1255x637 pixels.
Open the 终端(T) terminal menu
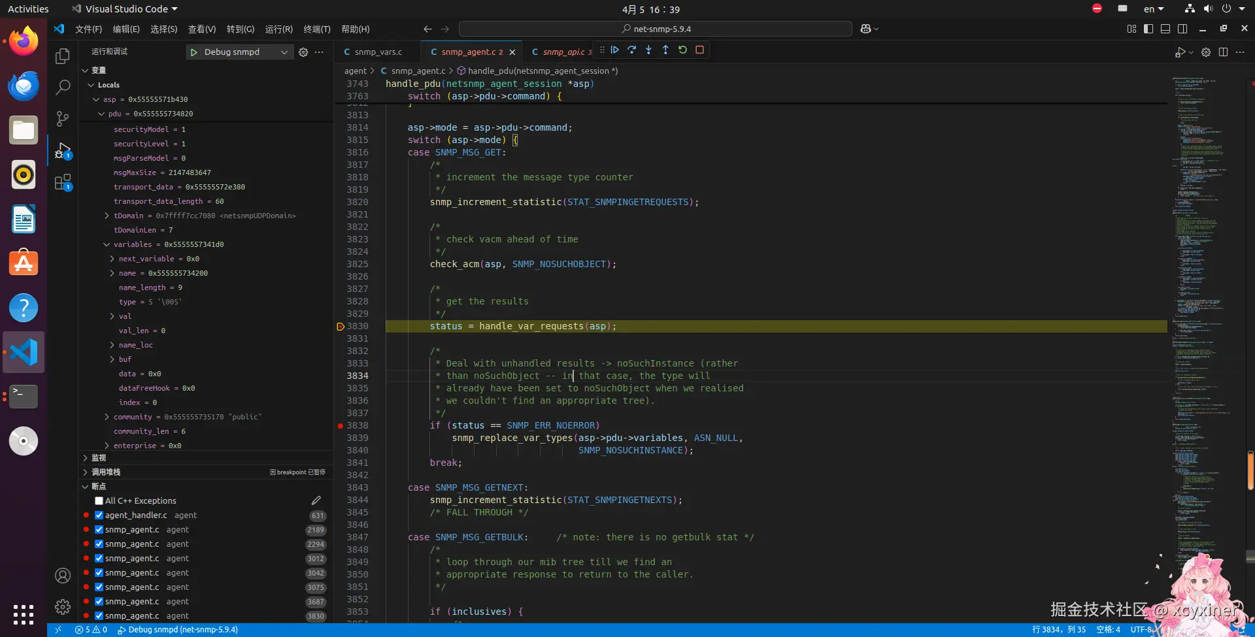(317, 29)
